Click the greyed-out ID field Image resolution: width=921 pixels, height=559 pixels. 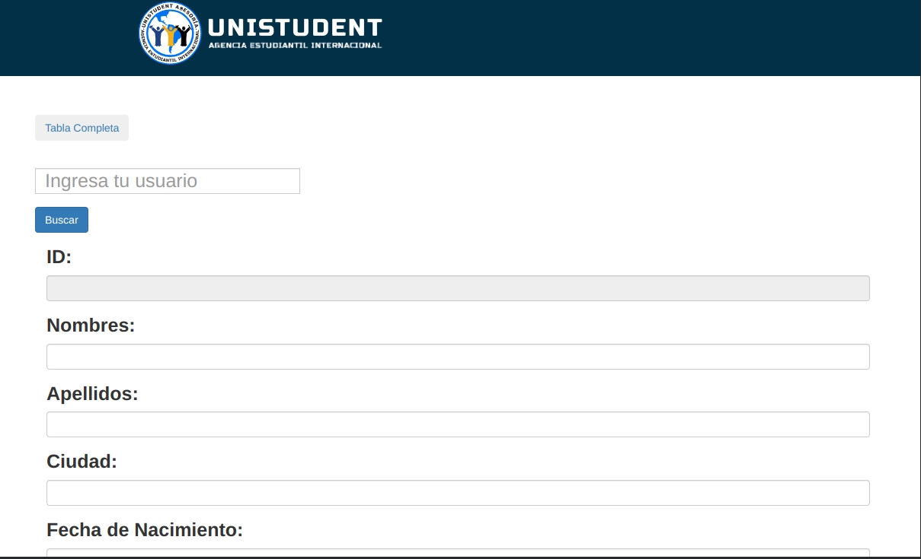pyautogui.click(x=458, y=288)
